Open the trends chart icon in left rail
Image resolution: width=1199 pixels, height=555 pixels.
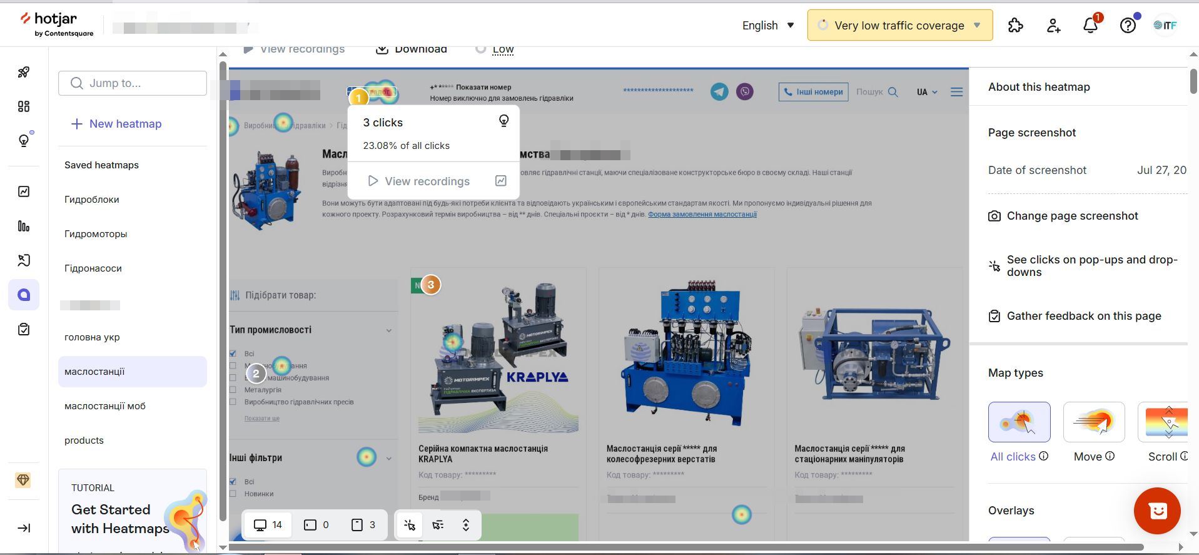click(x=24, y=191)
